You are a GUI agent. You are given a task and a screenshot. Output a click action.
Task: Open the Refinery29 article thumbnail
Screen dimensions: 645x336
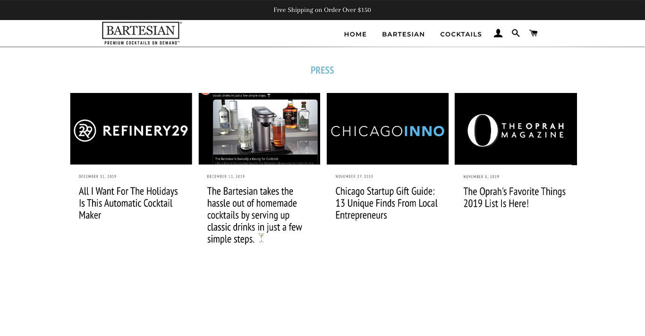point(131,129)
